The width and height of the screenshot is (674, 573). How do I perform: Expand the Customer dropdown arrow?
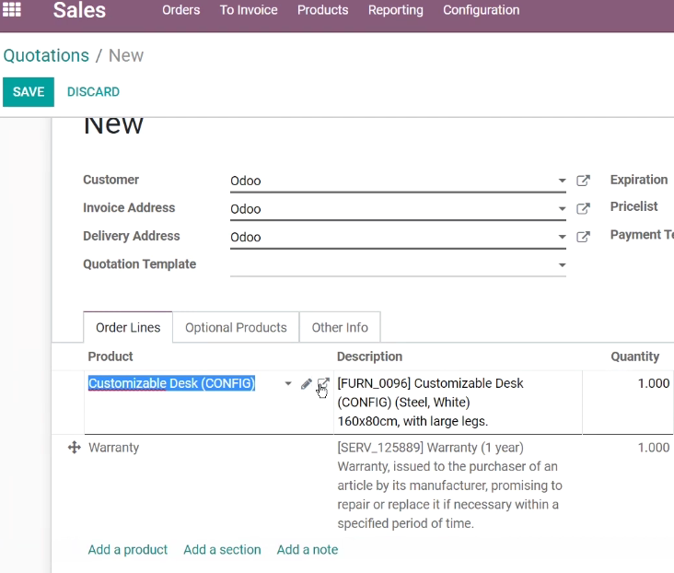(x=562, y=181)
